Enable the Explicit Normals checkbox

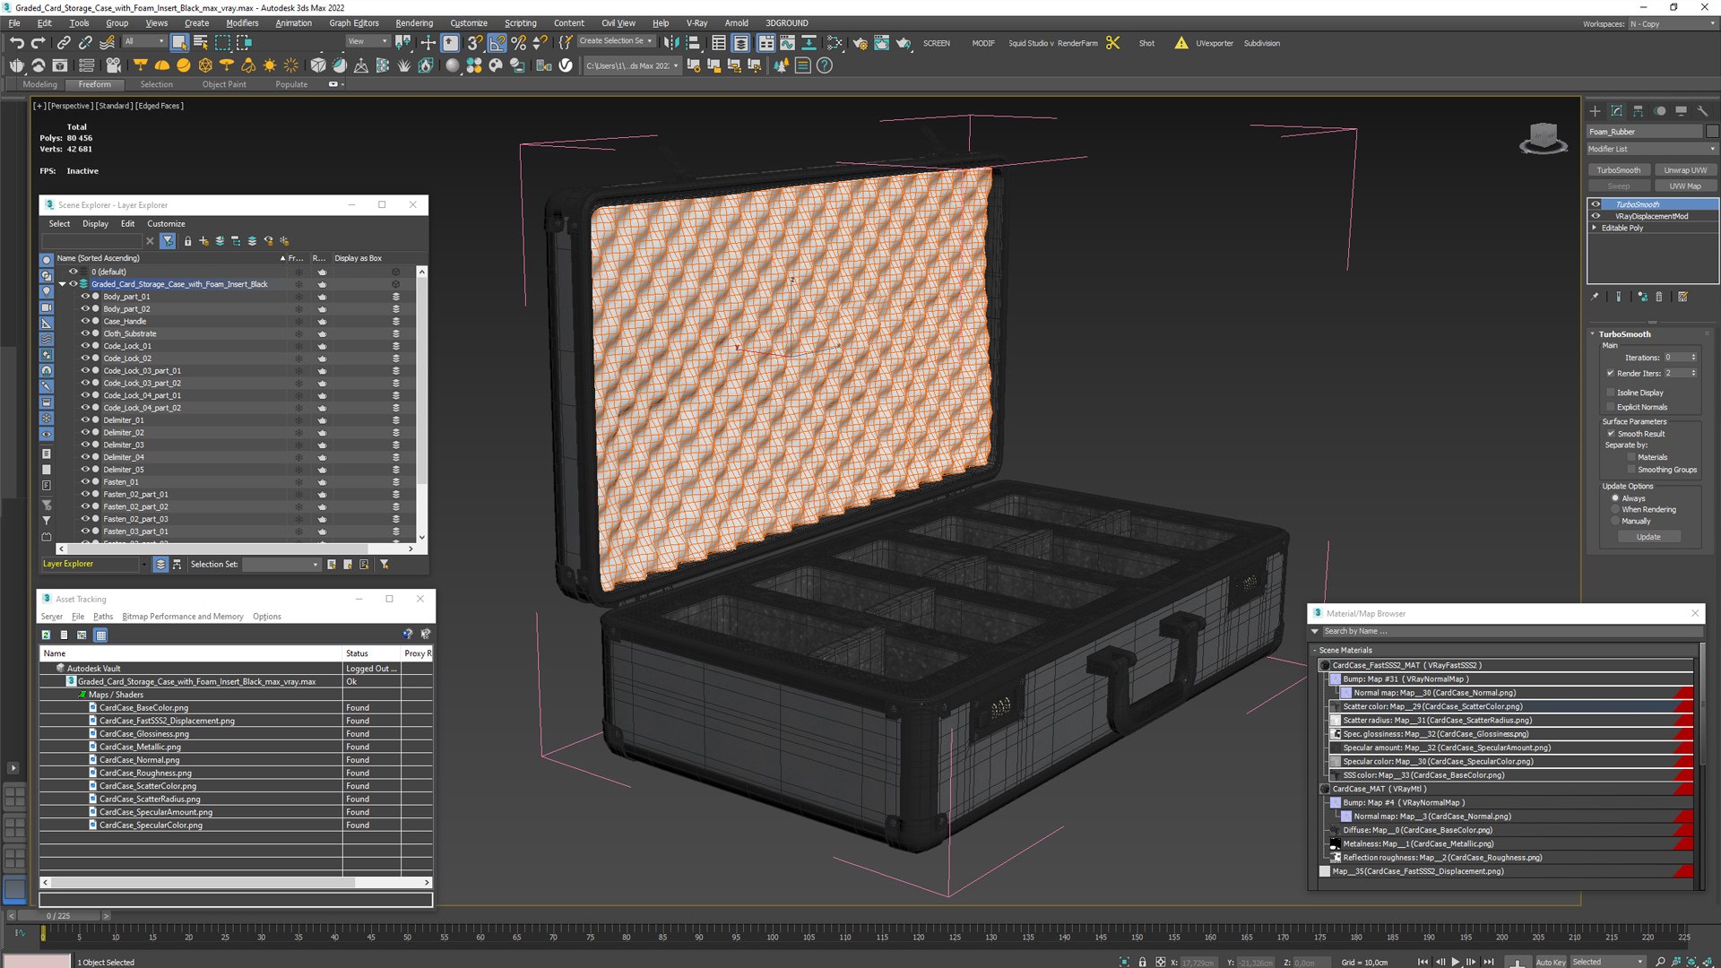[1611, 407]
